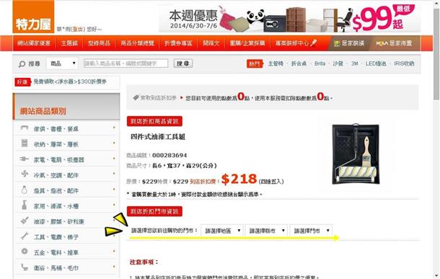
Task: Open the 商品分類總覽 menu item
Action: (138, 43)
